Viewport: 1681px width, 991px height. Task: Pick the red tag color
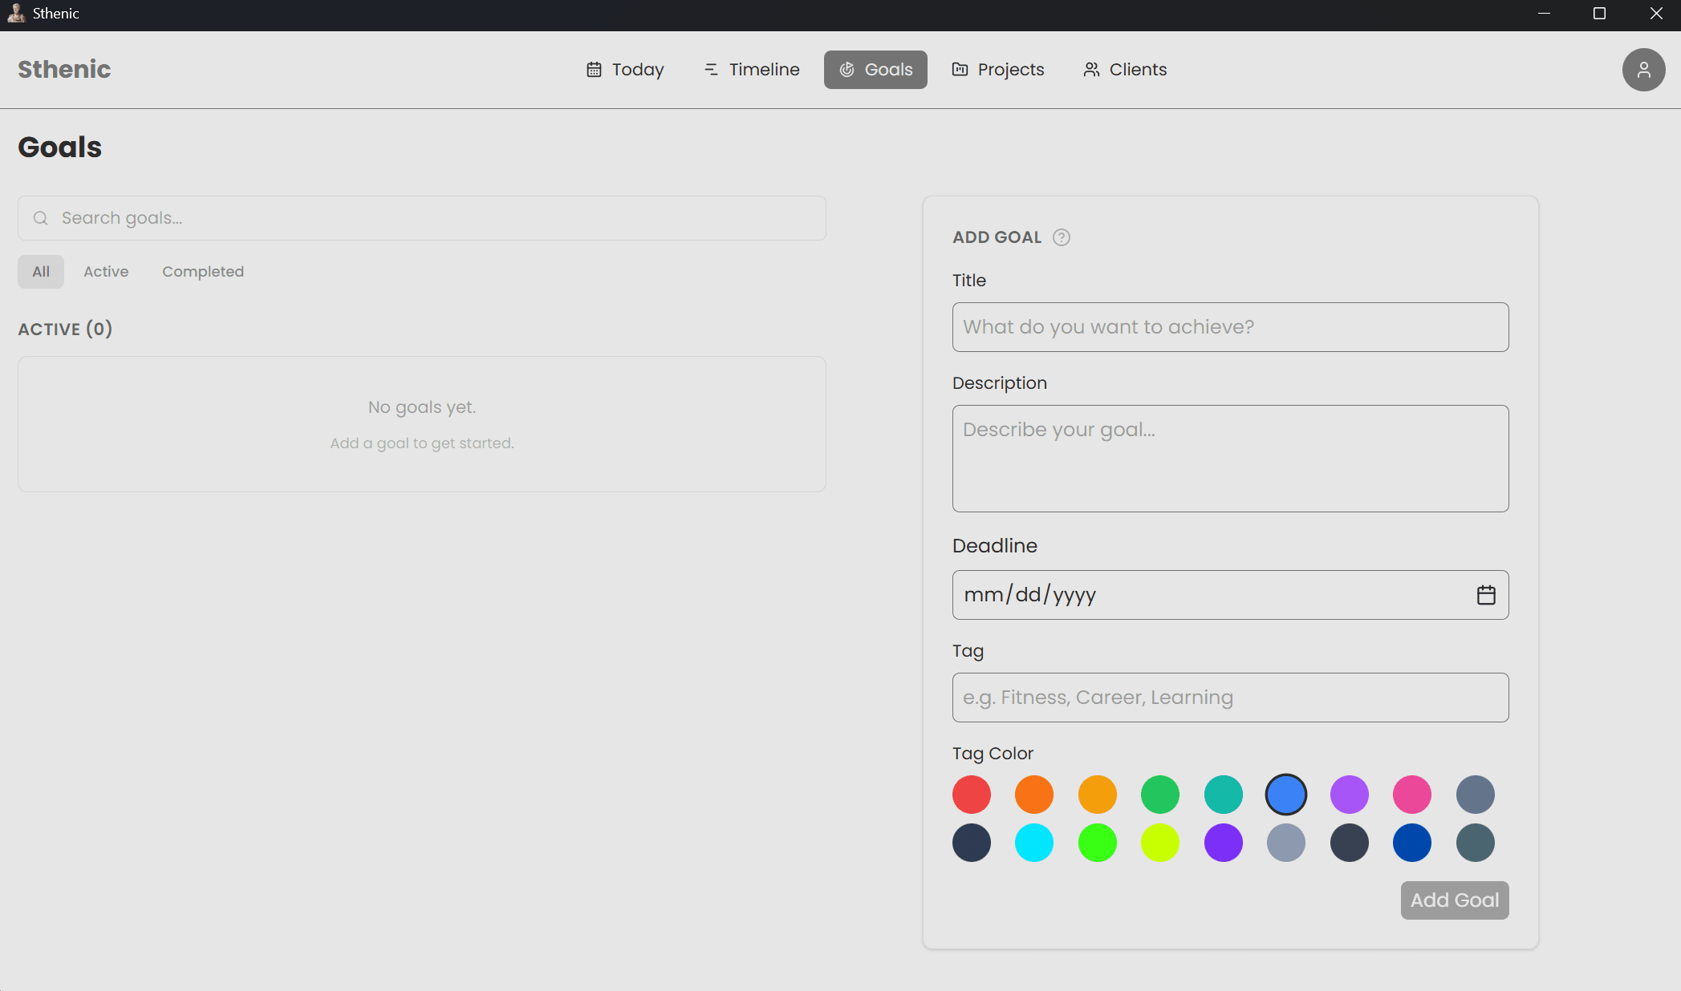(x=972, y=795)
